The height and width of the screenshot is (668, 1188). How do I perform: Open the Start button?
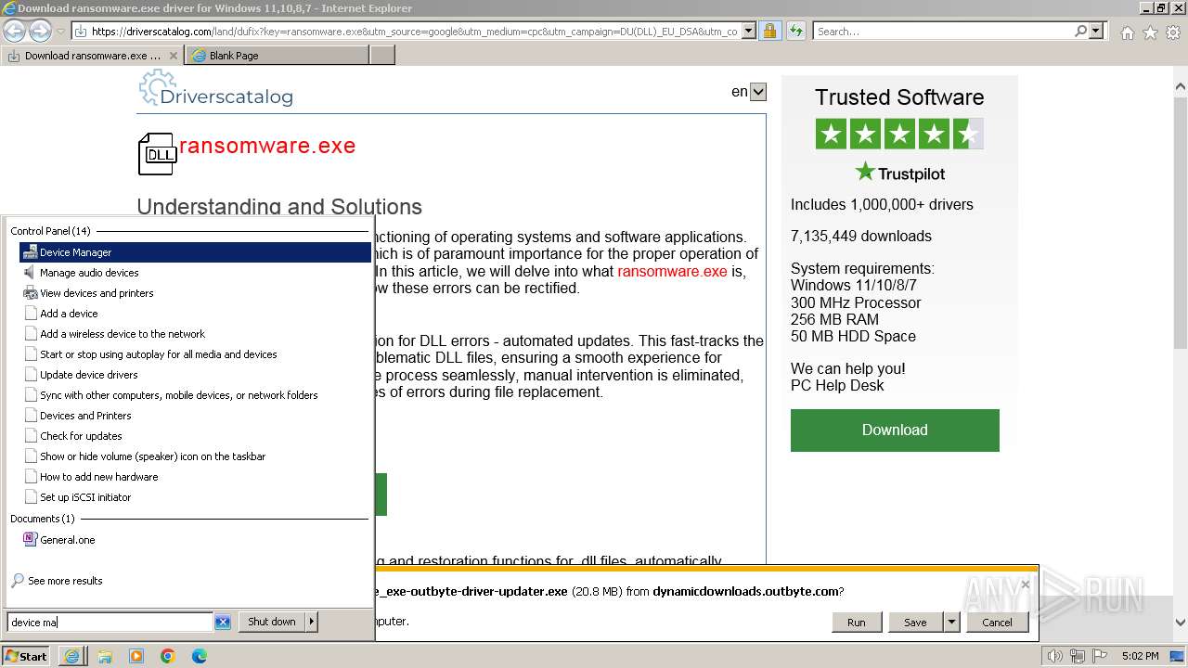click(26, 656)
